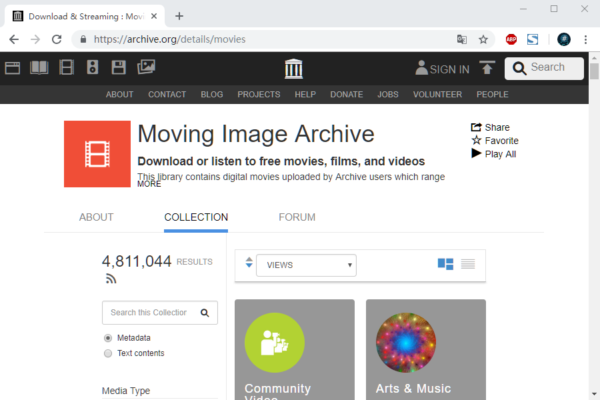
Task: Open the Audio speaker icon
Action: (92, 67)
